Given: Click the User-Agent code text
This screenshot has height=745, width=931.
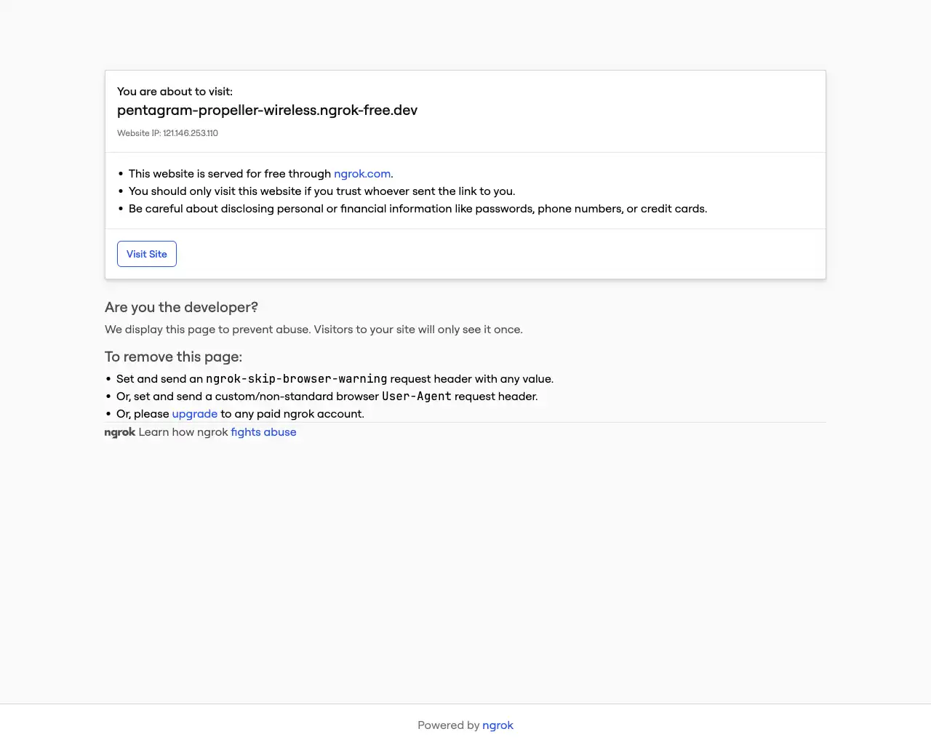Looking at the screenshot, I should [417, 396].
